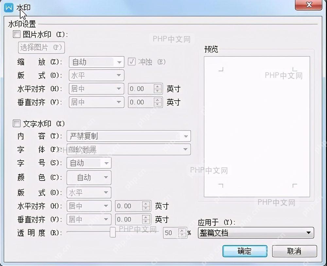Close the 水印 dialog window
The height and width of the screenshot is (266, 327).
tap(308, 5)
